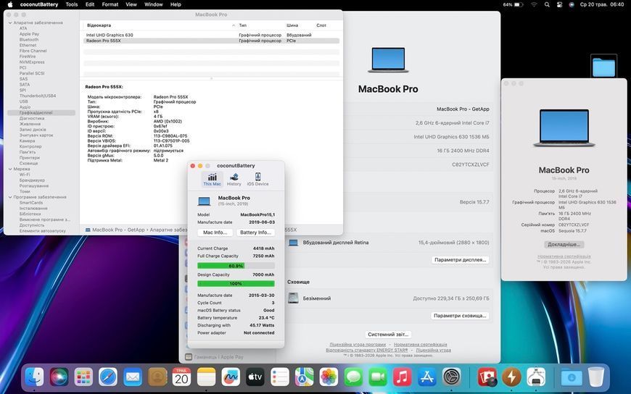Viewport: 631px width, 394px height.
Task: Open the Window menu
Action: click(x=153, y=4)
